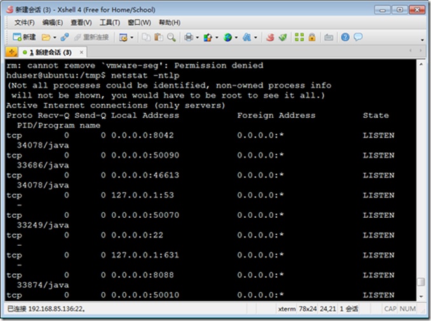Open the 编辑(E) menu

click(53, 22)
